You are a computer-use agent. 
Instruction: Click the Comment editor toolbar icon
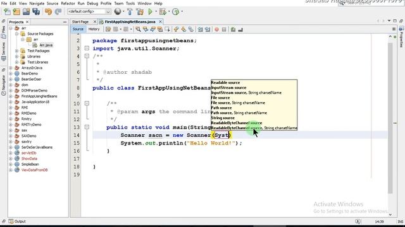pos(234,30)
